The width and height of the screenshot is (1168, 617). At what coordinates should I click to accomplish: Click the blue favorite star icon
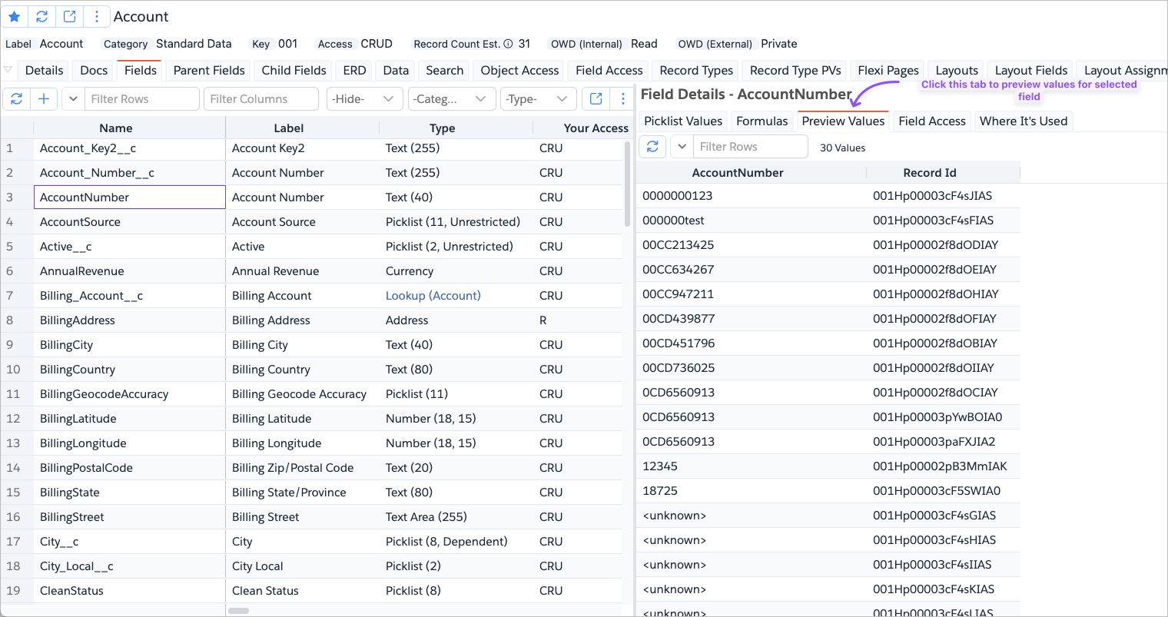tap(15, 16)
